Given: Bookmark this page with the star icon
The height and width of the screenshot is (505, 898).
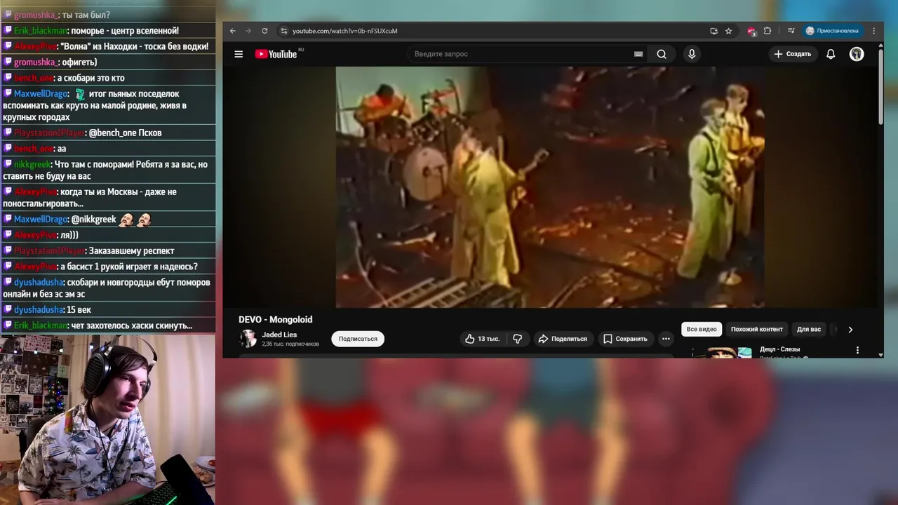Looking at the screenshot, I should click(x=728, y=31).
